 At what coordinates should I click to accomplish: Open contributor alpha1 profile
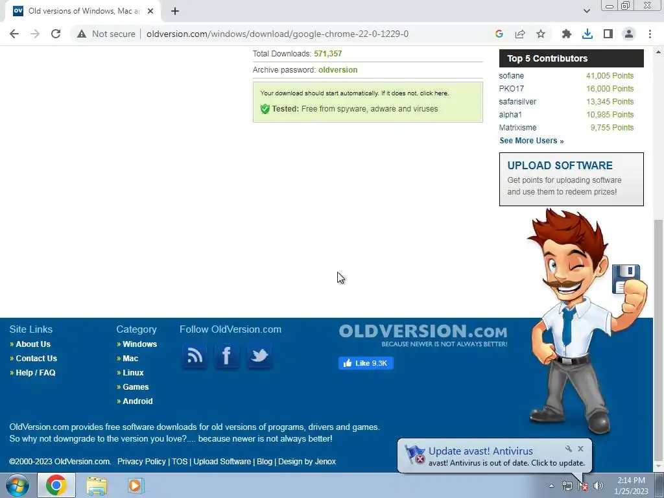tap(510, 115)
